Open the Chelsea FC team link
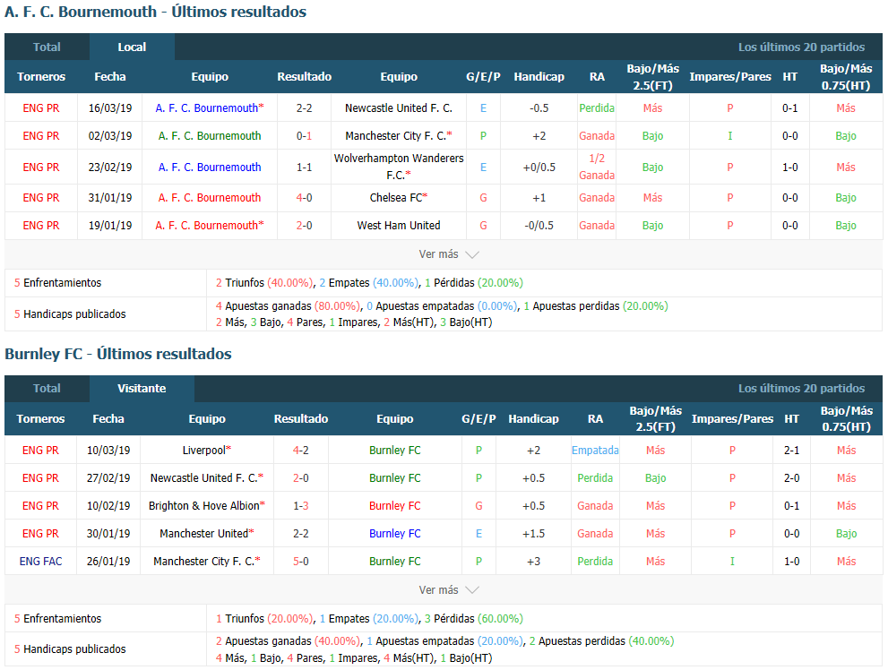This screenshot has height=670, width=888. (399, 197)
